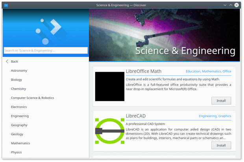The image size is (244, 162).
Task: Click the Science & Engineering banner image
Action: pos(165,35)
